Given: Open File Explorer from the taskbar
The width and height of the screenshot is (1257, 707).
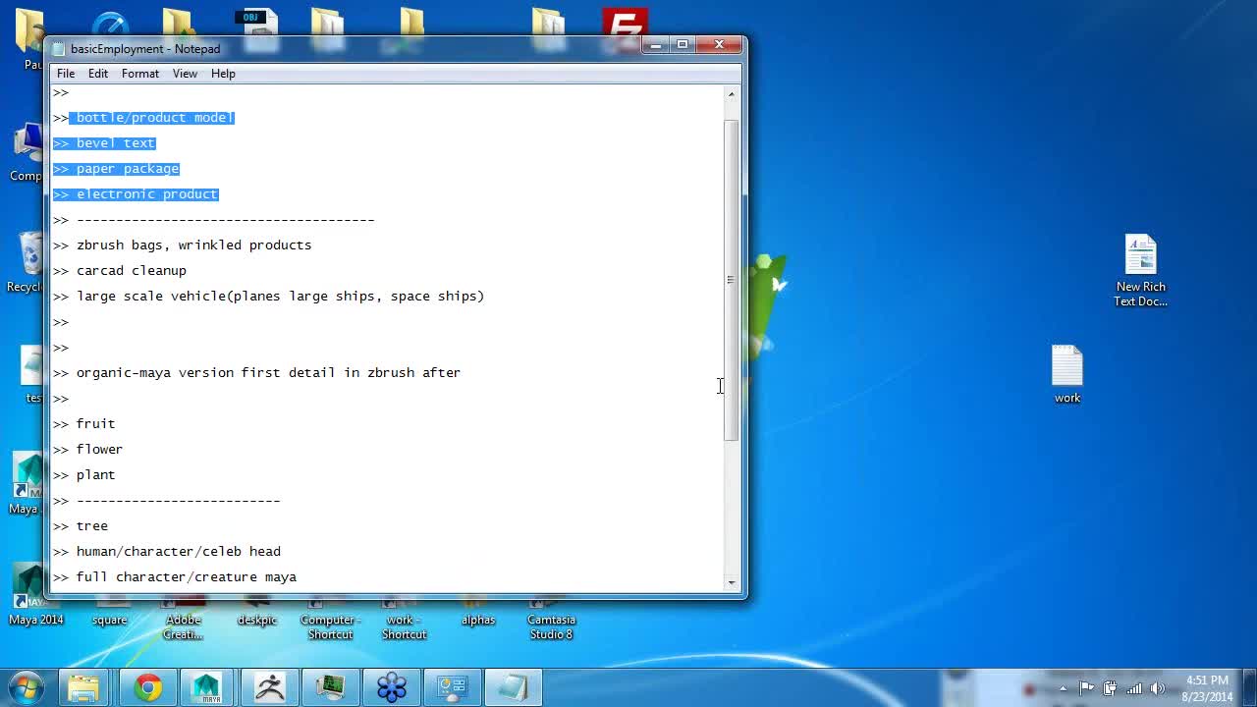Looking at the screenshot, I should [83, 687].
